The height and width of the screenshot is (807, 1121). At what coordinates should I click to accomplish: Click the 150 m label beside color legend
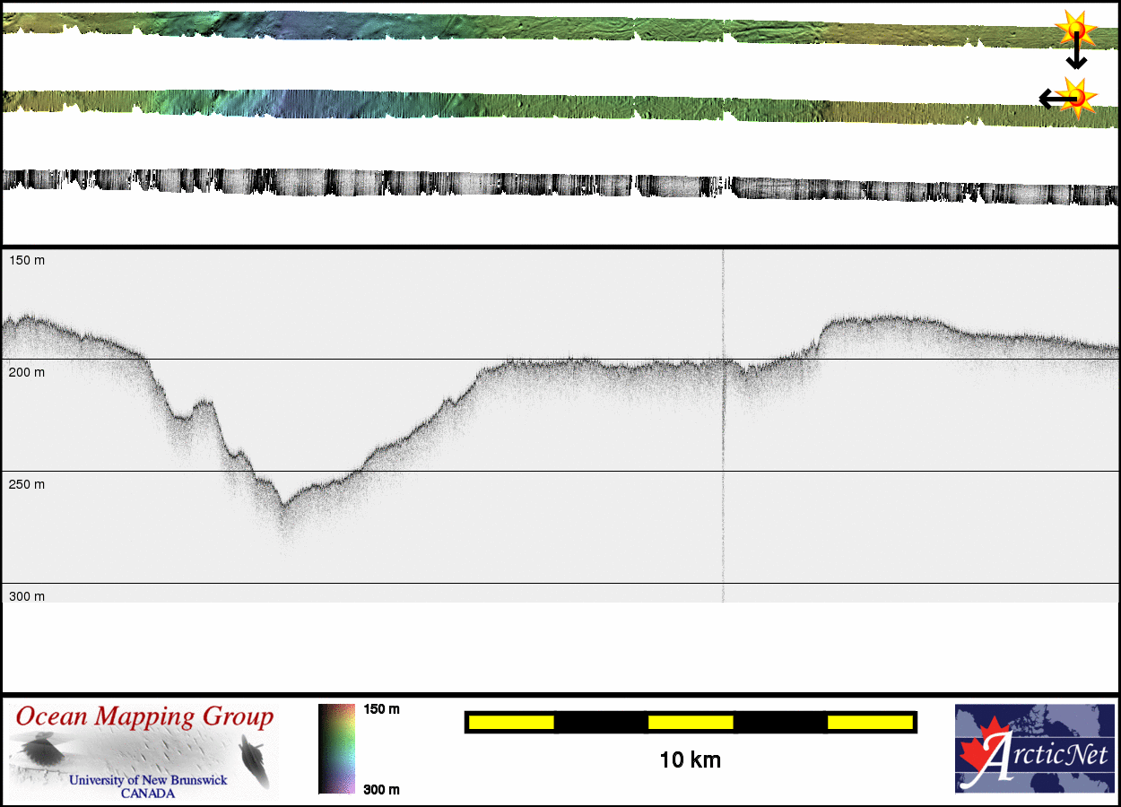click(x=381, y=709)
